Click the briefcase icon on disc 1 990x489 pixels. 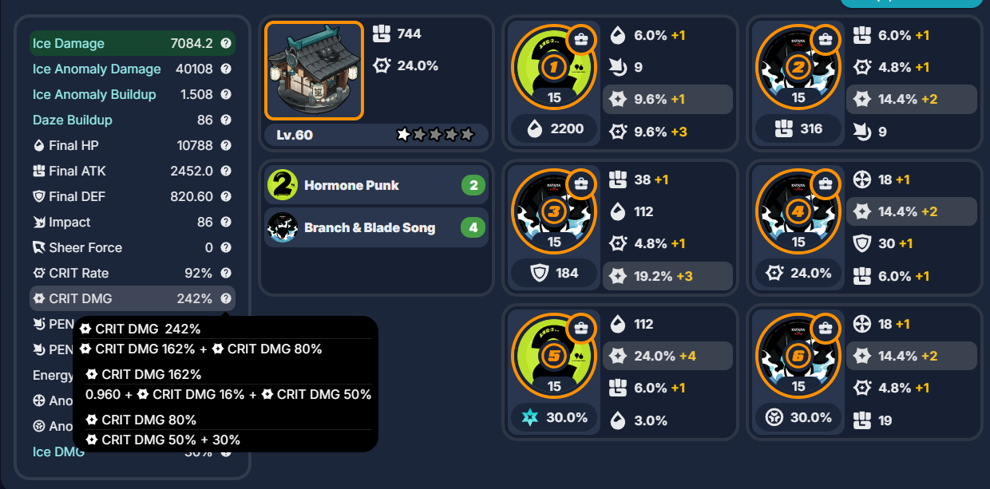point(582,39)
